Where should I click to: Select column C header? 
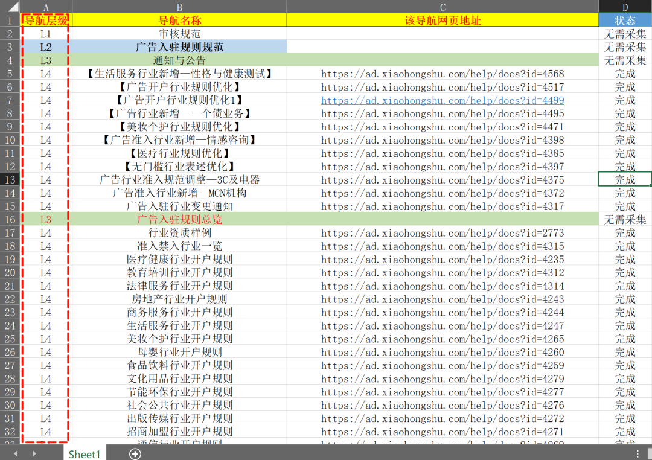[x=443, y=7]
